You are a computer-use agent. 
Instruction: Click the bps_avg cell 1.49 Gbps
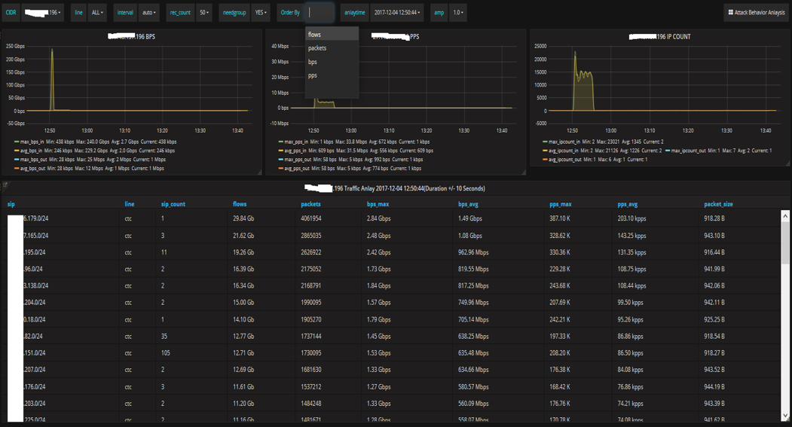469,218
